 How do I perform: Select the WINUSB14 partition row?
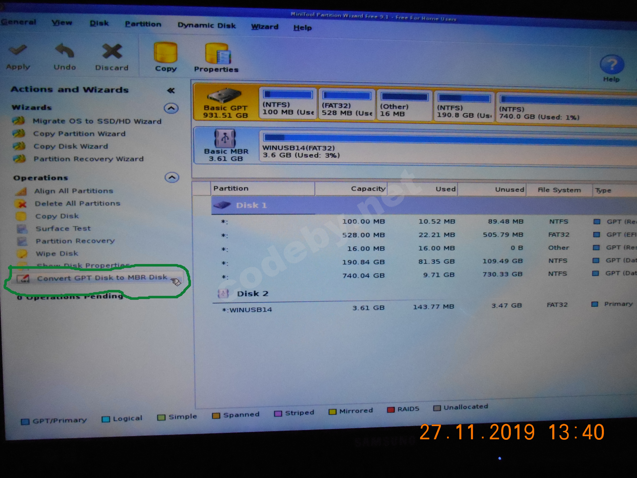click(424, 307)
